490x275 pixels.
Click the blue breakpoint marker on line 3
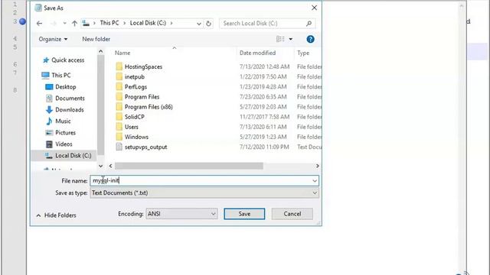(22, 21)
